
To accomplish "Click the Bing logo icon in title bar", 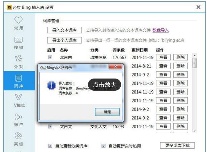I will coord(9,7).
